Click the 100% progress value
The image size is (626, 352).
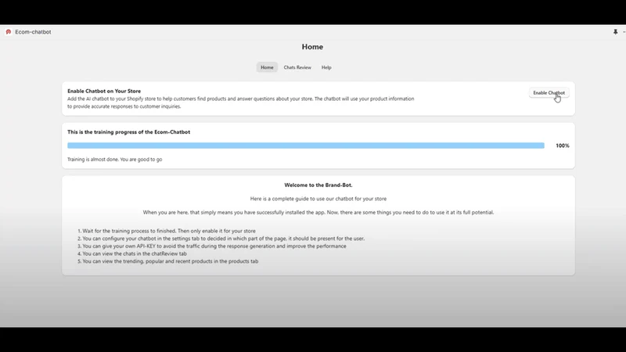563,145
